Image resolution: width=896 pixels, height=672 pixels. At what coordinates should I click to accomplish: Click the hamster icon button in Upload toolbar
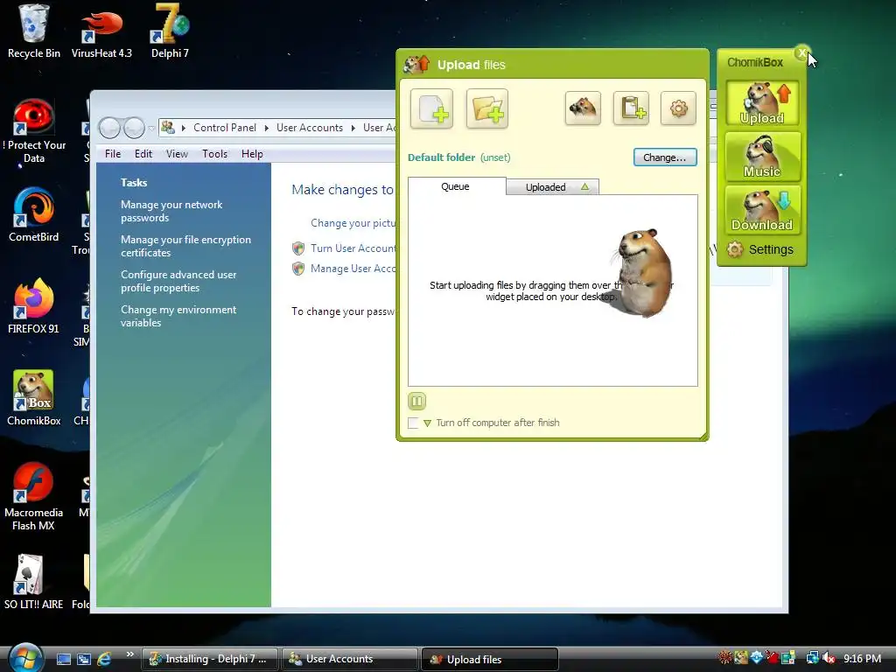coord(583,108)
